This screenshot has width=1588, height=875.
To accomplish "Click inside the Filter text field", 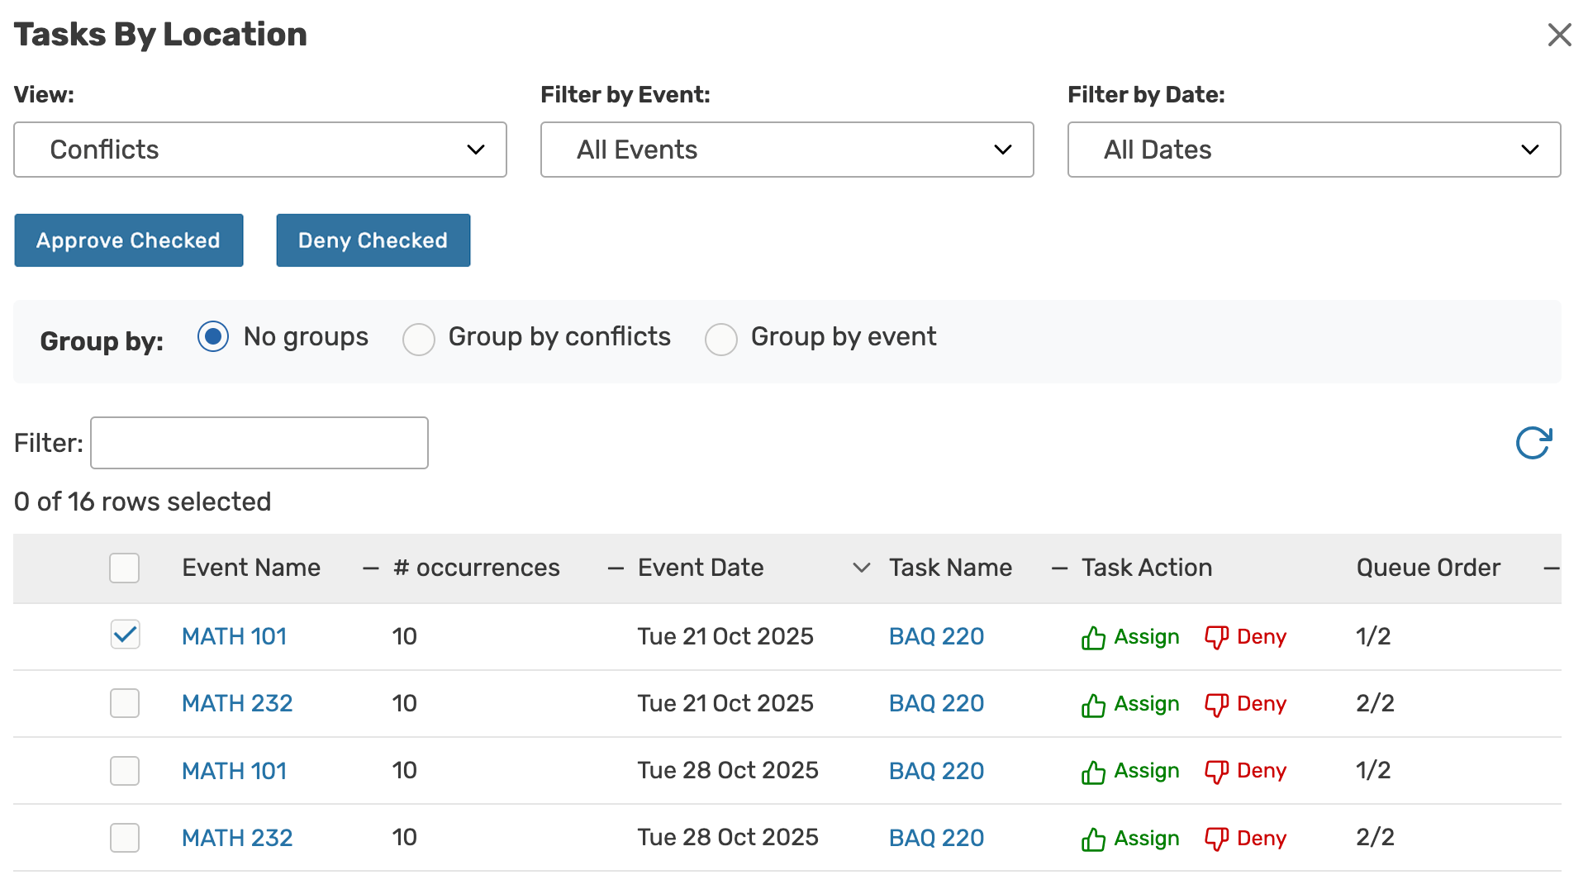I will (x=259, y=443).
